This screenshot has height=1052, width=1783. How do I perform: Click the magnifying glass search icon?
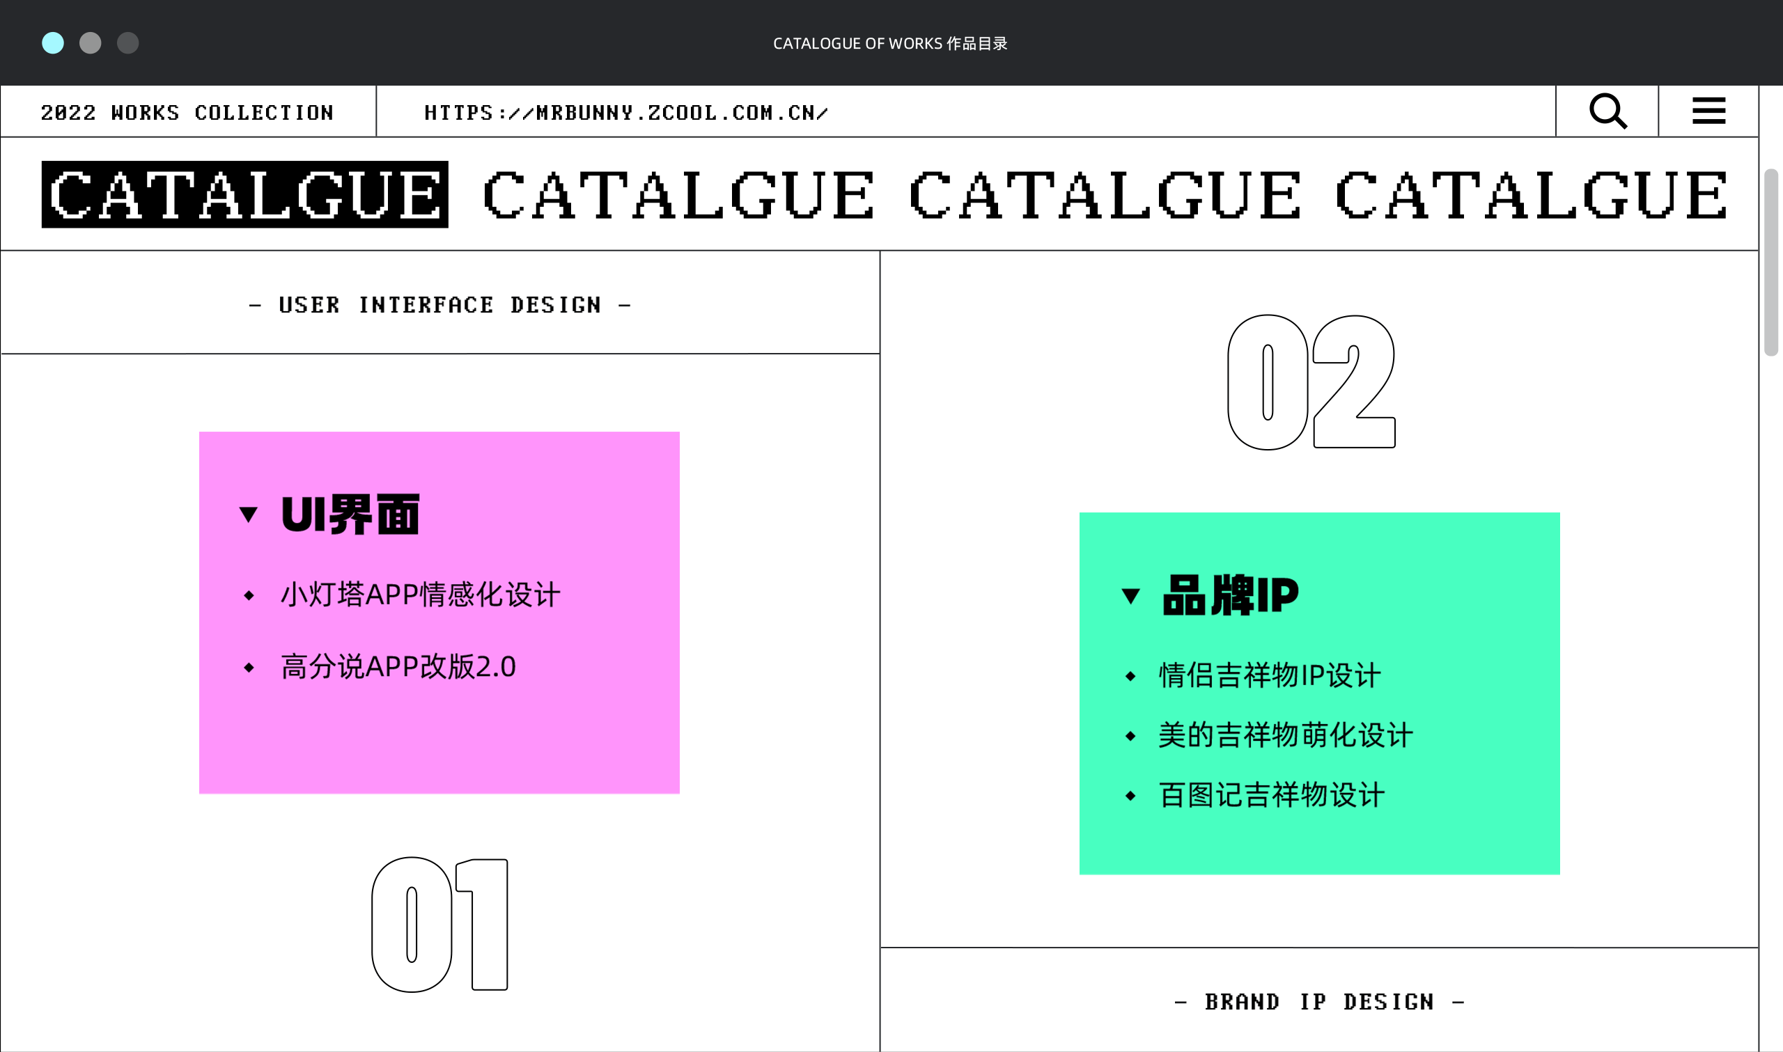1607,111
